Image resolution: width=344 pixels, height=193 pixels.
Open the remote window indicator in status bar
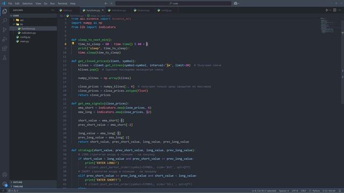pos(3,191)
